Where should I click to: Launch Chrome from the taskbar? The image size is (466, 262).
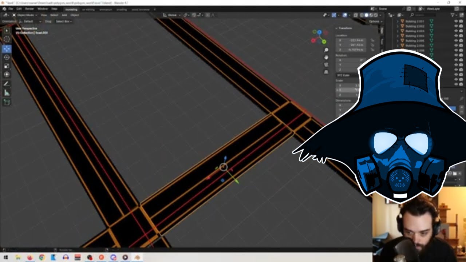click(42, 257)
